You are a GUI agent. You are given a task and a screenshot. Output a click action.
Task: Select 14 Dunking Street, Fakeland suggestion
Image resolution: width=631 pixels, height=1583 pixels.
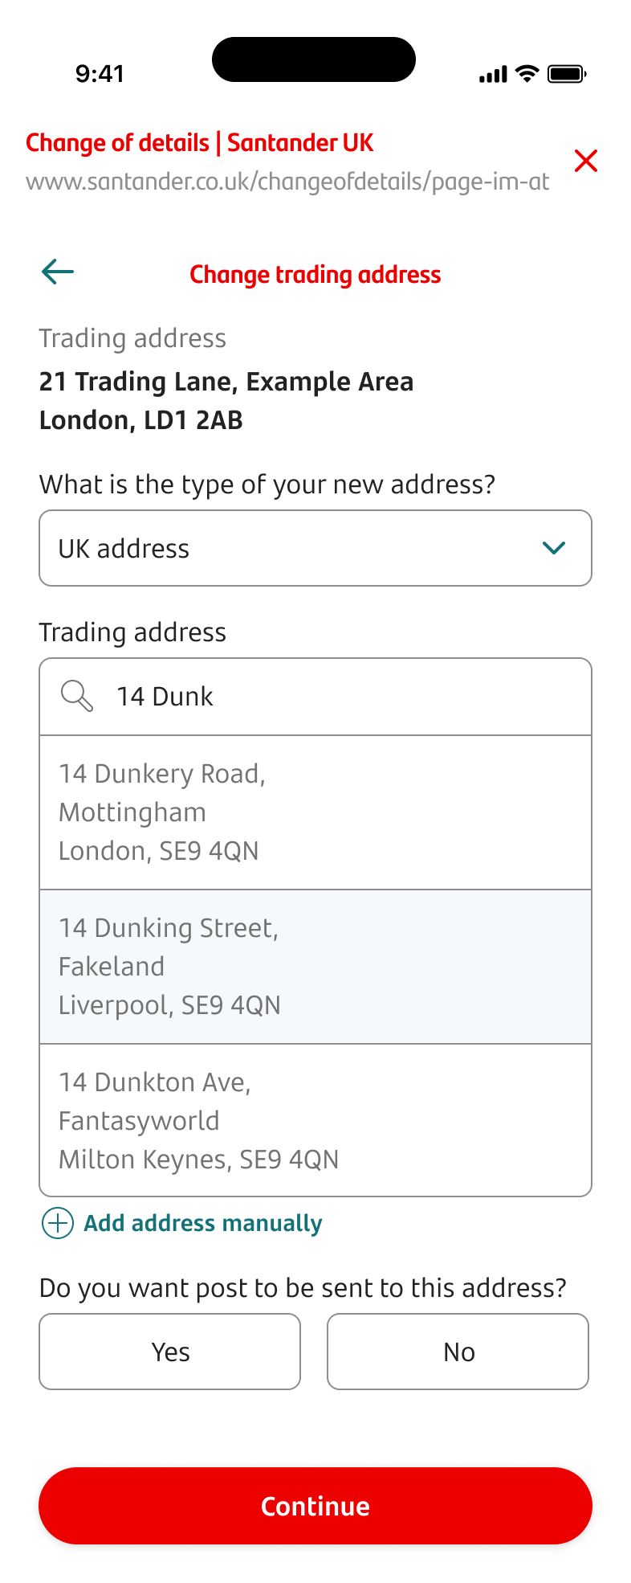[x=315, y=966]
